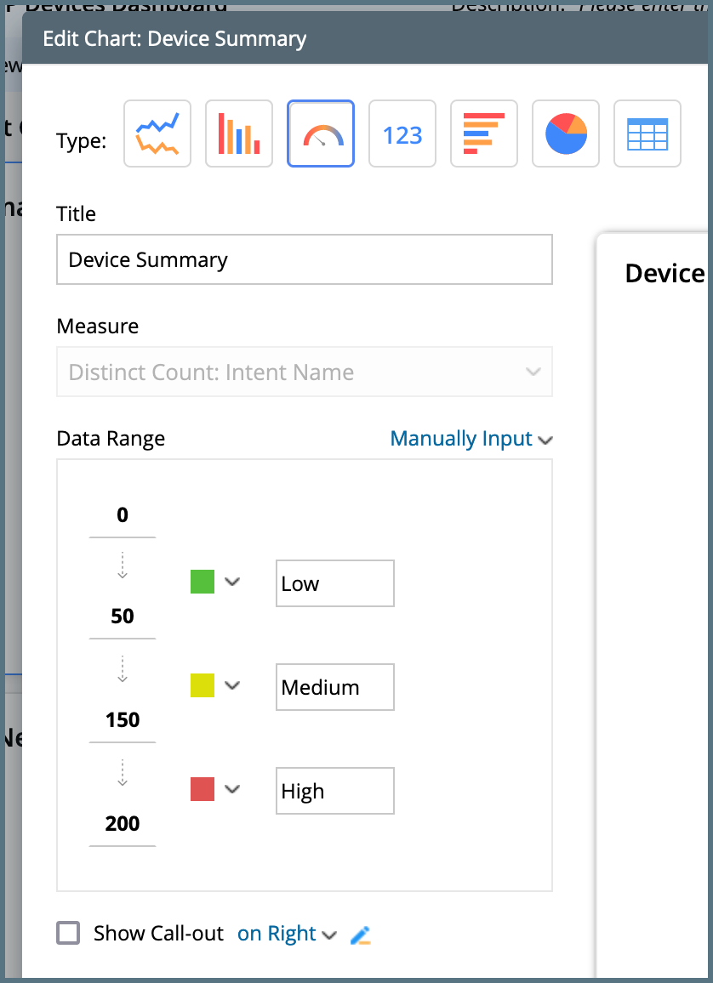Screen dimensions: 713x983
Task: Pick the 123 number chart type
Action: click(x=402, y=134)
